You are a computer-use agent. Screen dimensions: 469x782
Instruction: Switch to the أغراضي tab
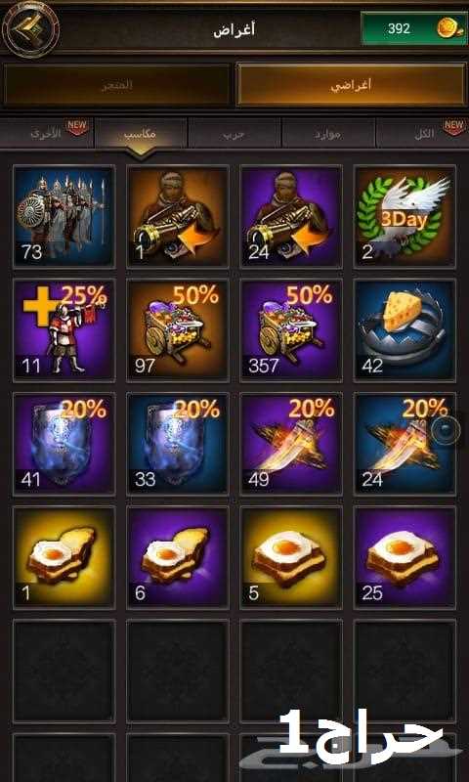click(x=351, y=85)
